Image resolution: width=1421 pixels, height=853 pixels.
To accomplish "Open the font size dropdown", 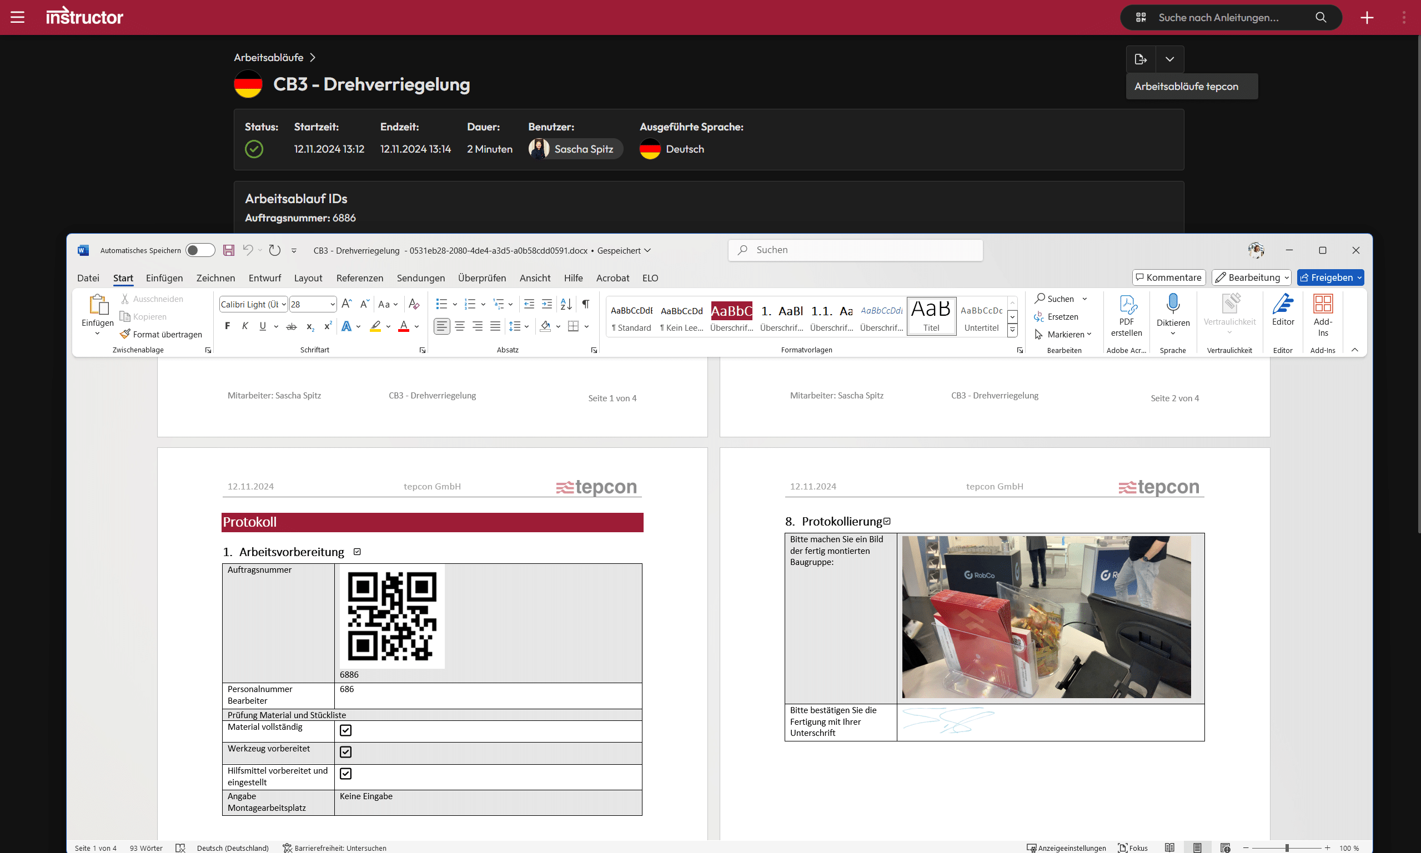I will point(333,304).
